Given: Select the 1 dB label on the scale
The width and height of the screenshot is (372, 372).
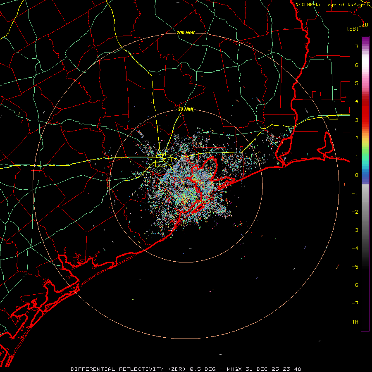Looking at the screenshot, I should (x=357, y=157).
